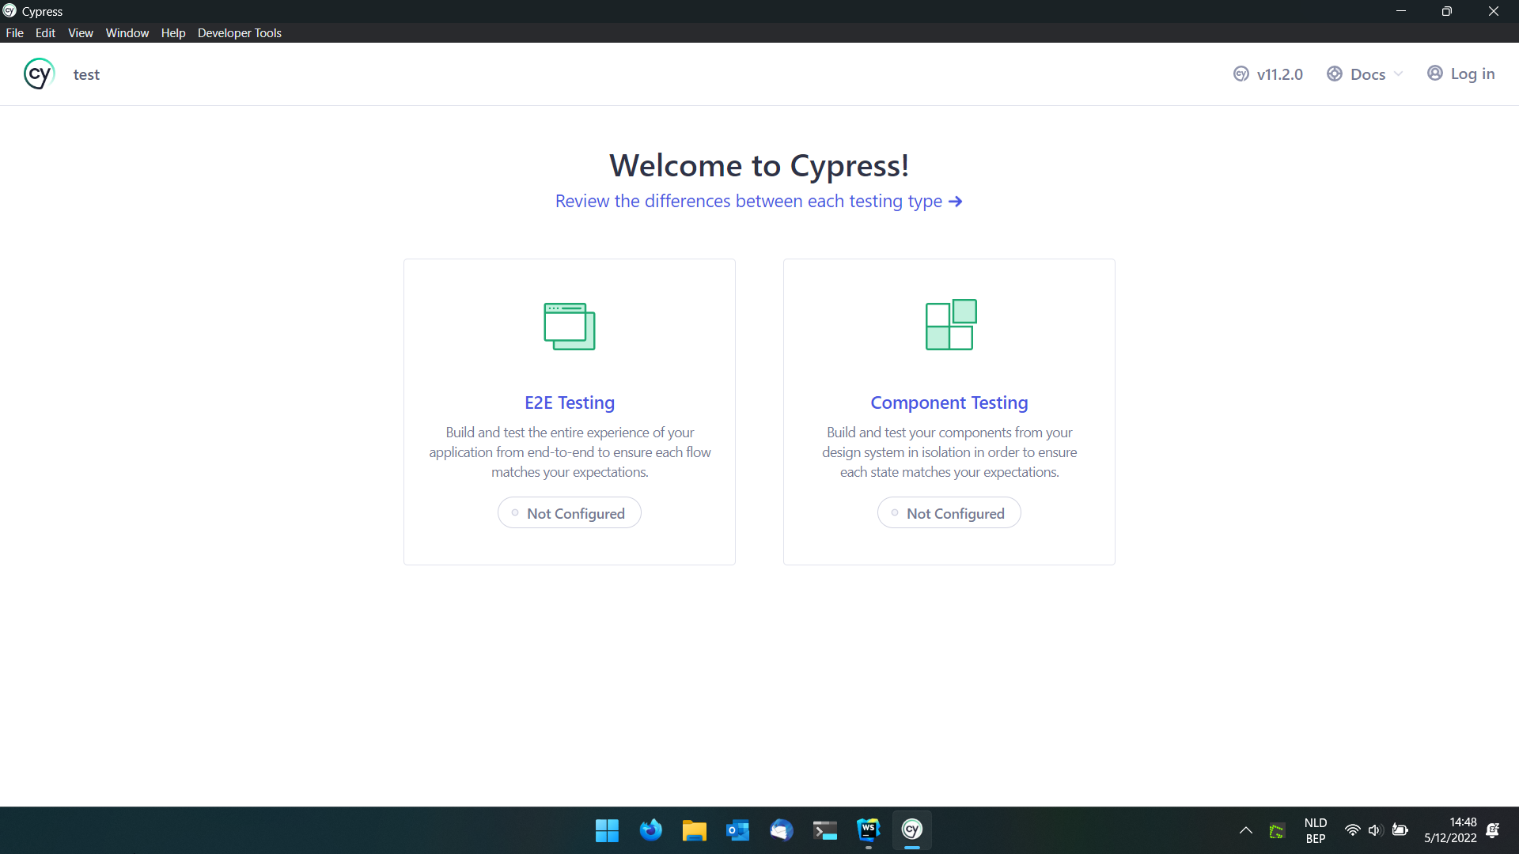Open WebStorm from the taskbar
This screenshot has width=1519, height=854.
tap(868, 829)
